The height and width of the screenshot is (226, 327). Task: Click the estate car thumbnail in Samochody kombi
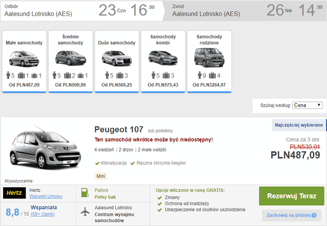(163, 57)
